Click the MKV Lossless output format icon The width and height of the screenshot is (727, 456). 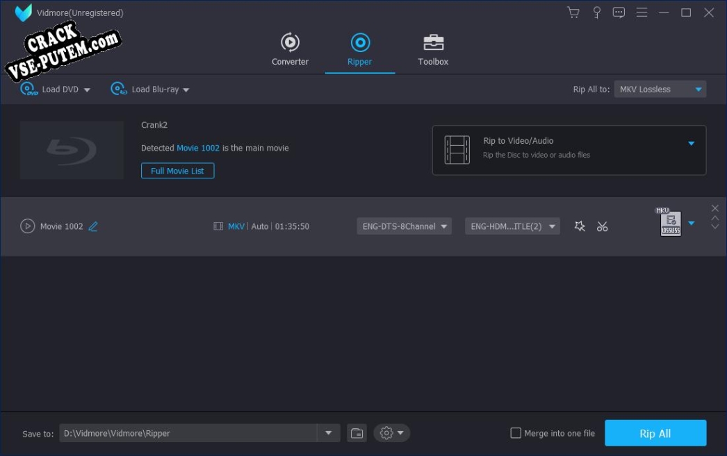coord(669,221)
